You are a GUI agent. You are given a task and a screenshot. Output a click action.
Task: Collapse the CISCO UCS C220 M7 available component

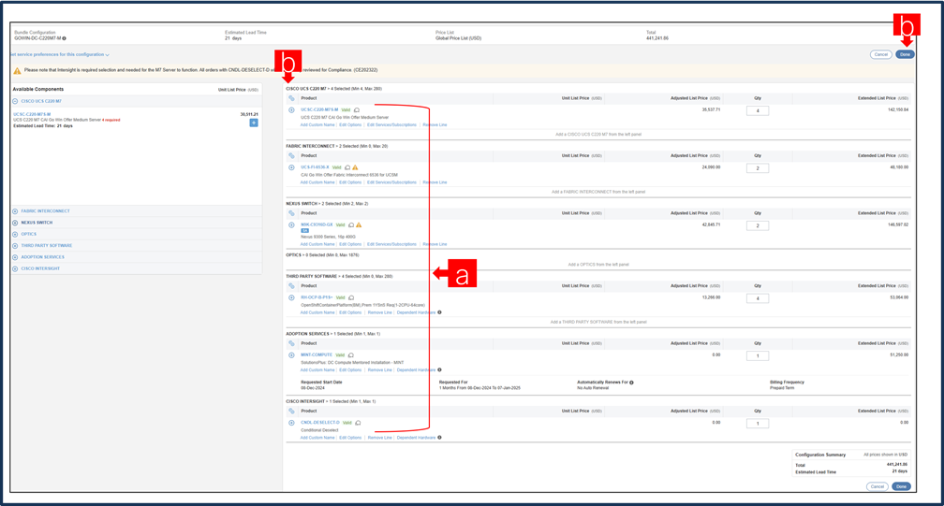(x=15, y=101)
